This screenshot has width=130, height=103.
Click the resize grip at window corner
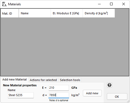[x=128, y=101]
